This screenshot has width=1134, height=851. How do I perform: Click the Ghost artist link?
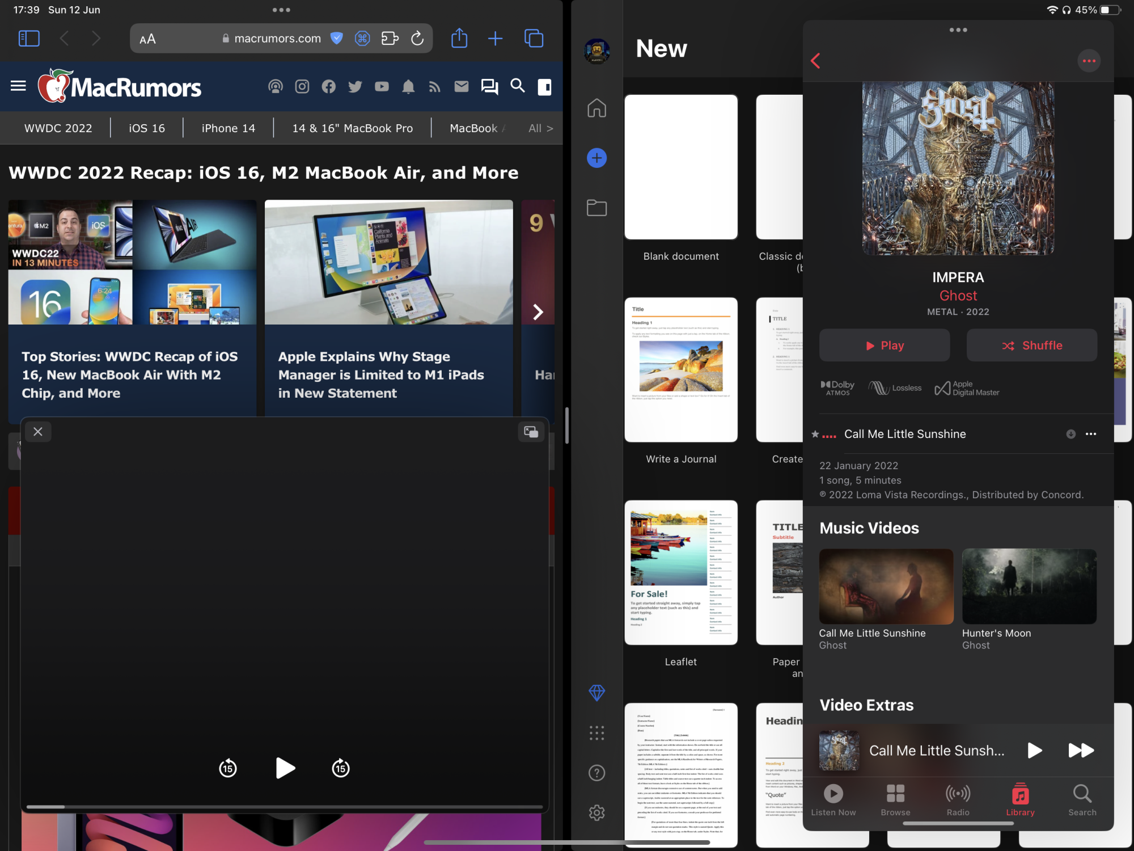click(958, 296)
